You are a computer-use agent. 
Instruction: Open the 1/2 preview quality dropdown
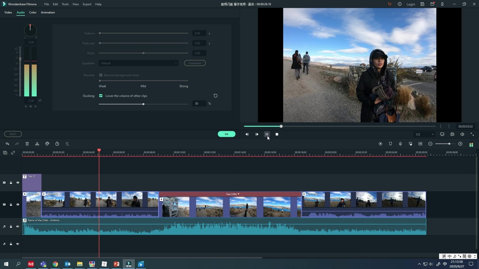pyautogui.click(x=424, y=134)
